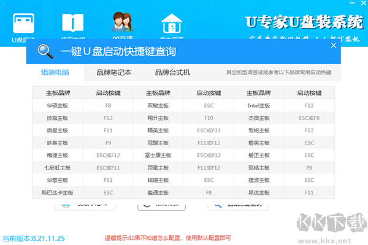Click the ESC或F12 key for 梅捷主板
Image resolution: width=368 pixels, height=245 pixels.
108,155
